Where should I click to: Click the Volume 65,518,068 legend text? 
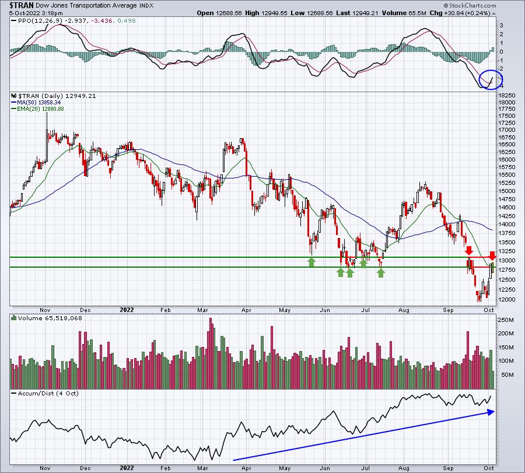(x=50, y=318)
